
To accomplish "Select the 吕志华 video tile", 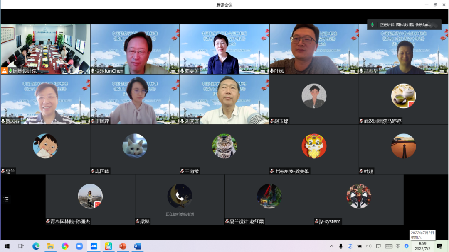I will [x=403, y=49].
